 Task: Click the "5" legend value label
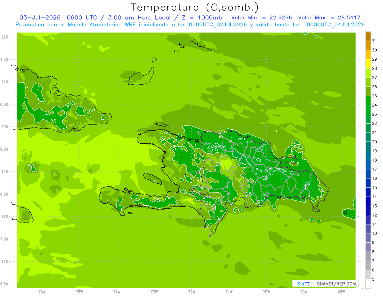click(x=373, y=279)
